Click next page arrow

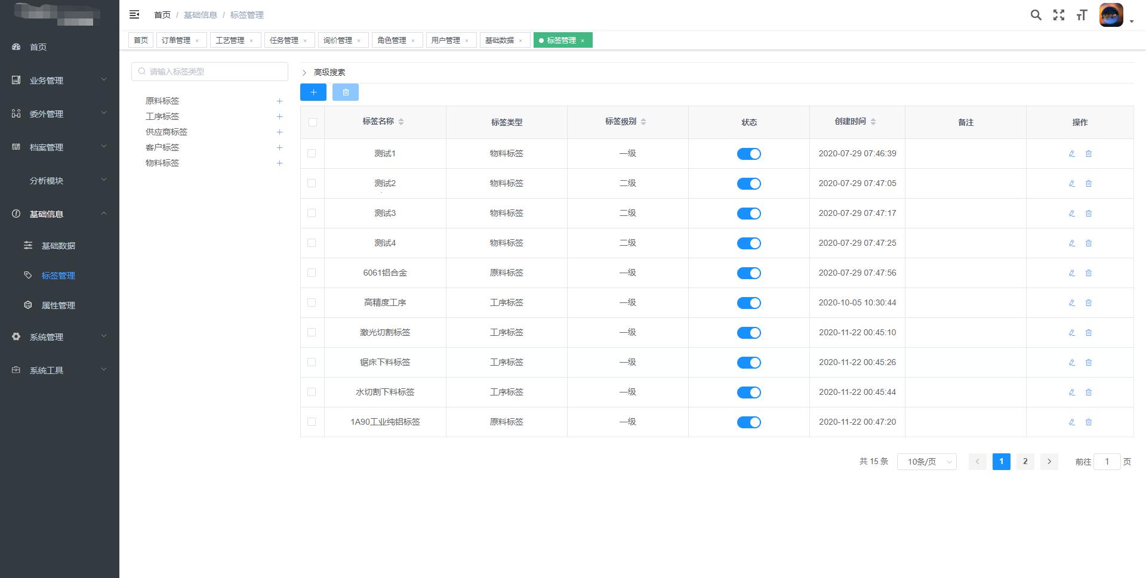coord(1049,461)
